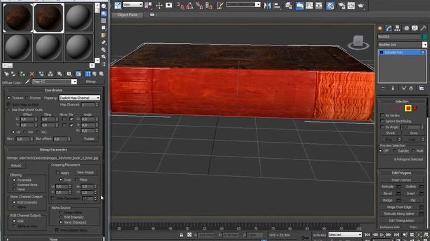Screen dimensions: 430x241
Task: Enable the cropping Apply checkbox
Action: coord(58,173)
